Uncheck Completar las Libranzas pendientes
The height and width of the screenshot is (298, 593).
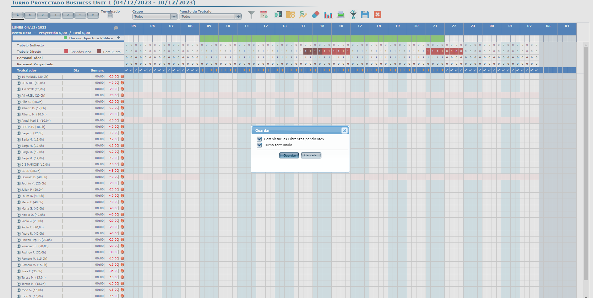[x=259, y=139]
